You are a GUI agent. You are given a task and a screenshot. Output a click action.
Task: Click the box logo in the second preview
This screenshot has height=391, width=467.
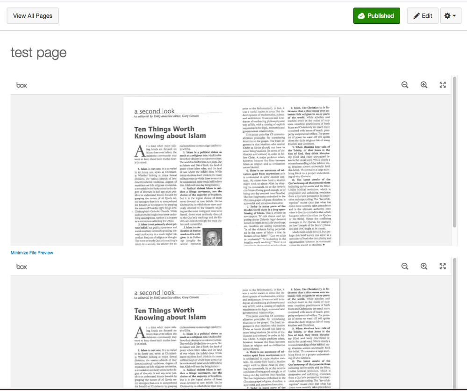(x=22, y=267)
